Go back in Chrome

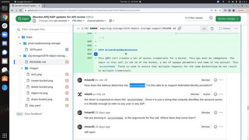pos(12,10)
